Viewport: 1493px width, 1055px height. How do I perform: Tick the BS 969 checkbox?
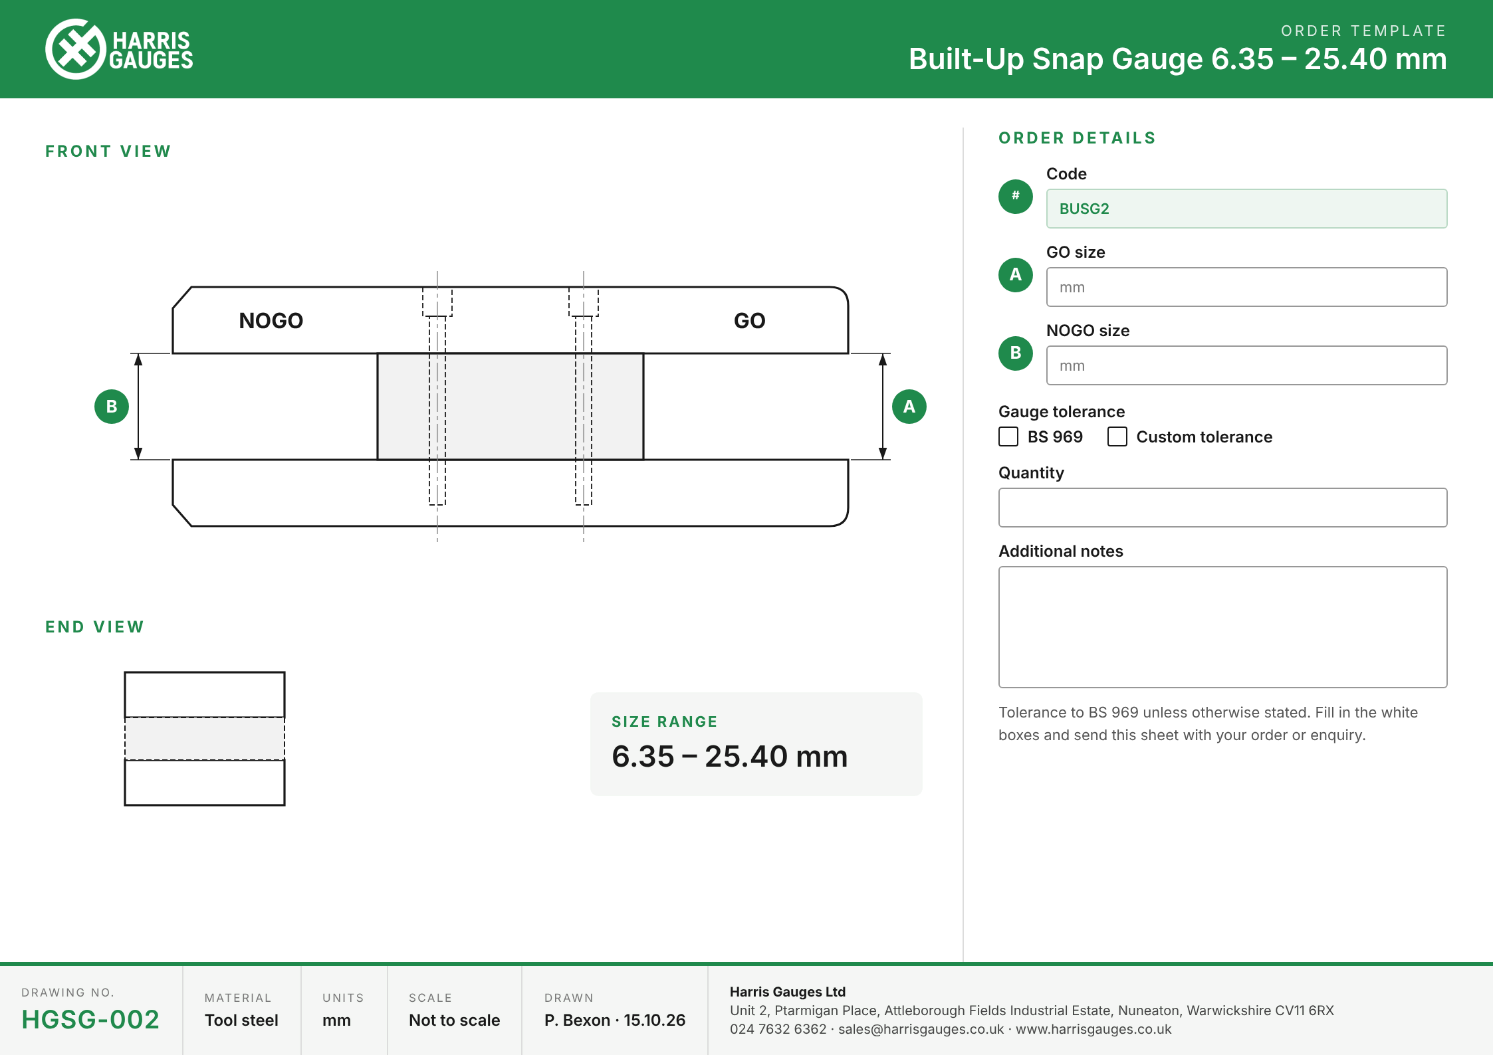(x=1008, y=436)
